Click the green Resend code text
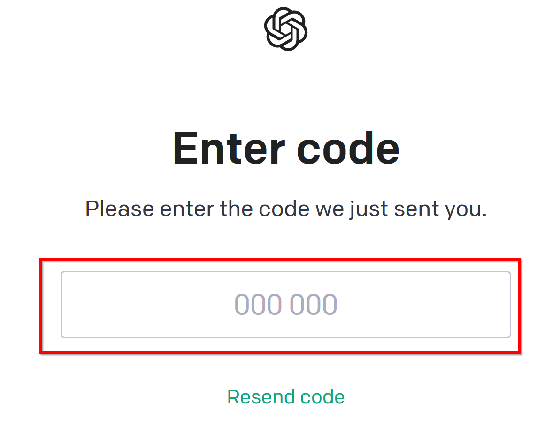 click(x=285, y=397)
